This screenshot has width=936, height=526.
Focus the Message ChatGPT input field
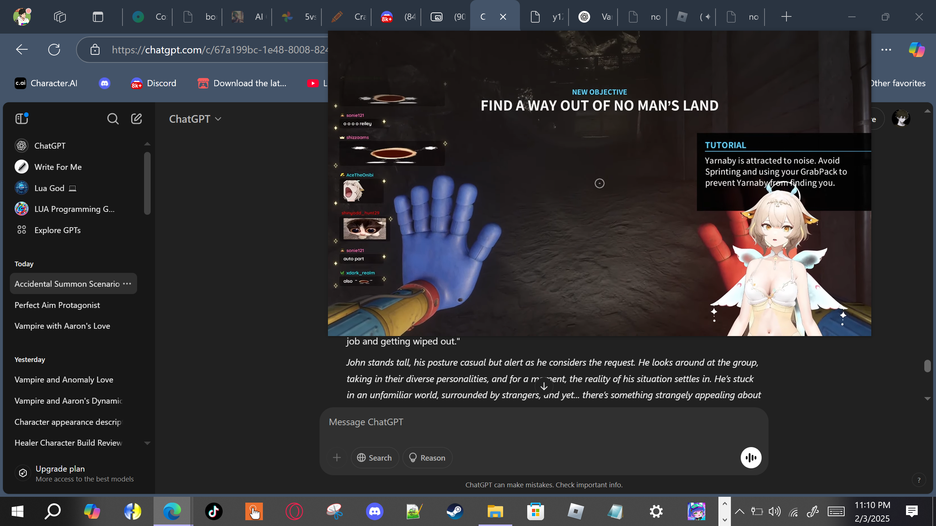pos(544,422)
